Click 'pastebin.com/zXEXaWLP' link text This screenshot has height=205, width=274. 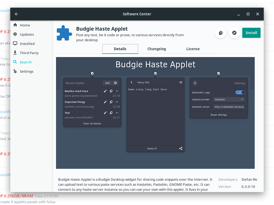79,118
